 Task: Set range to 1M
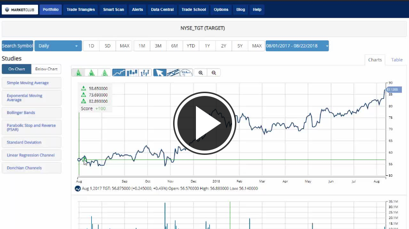pyautogui.click(x=142, y=46)
